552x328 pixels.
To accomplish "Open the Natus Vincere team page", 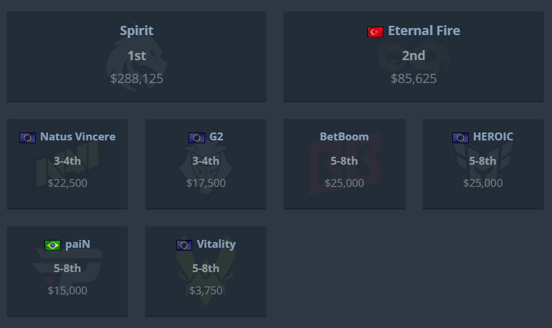I will pyautogui.click(x=77, y=137).
